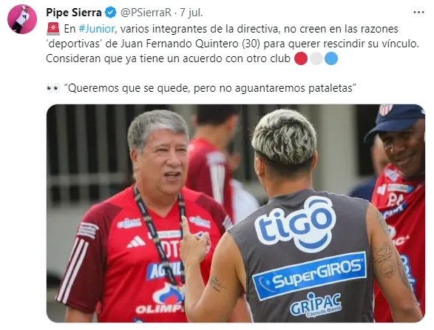434x330 pixels.
Task: Click the quote text about pataletas
Action: coord(210,88)
